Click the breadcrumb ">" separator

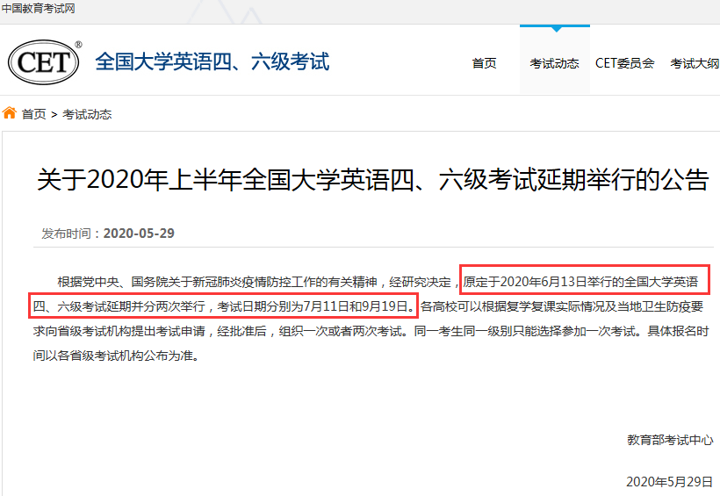(54, 114)
